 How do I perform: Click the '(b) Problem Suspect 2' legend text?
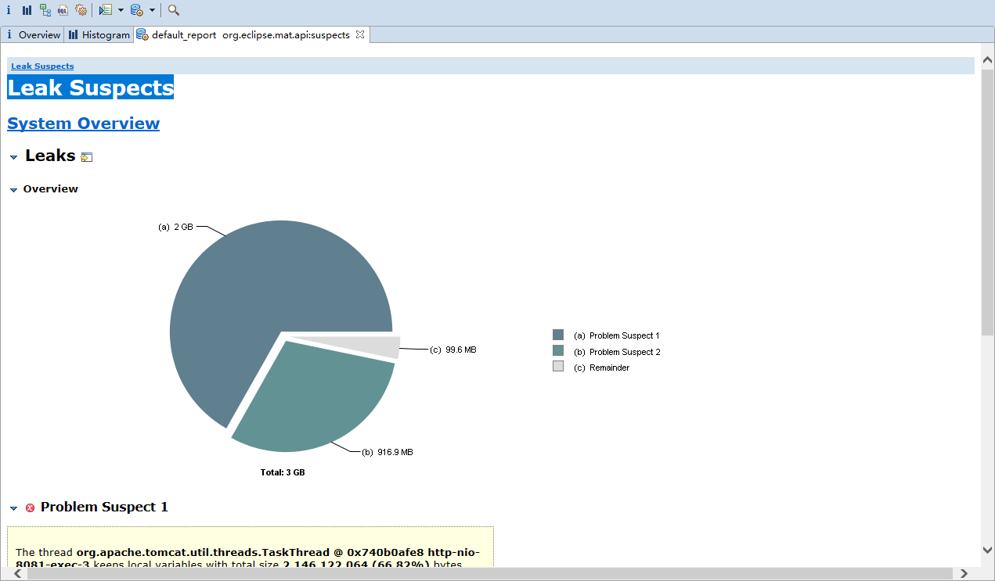click(x=617, y=352)
